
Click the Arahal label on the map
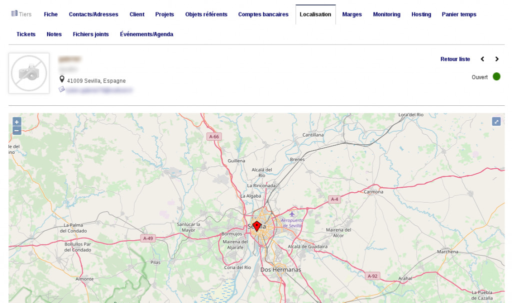click(x=405, y=279)
